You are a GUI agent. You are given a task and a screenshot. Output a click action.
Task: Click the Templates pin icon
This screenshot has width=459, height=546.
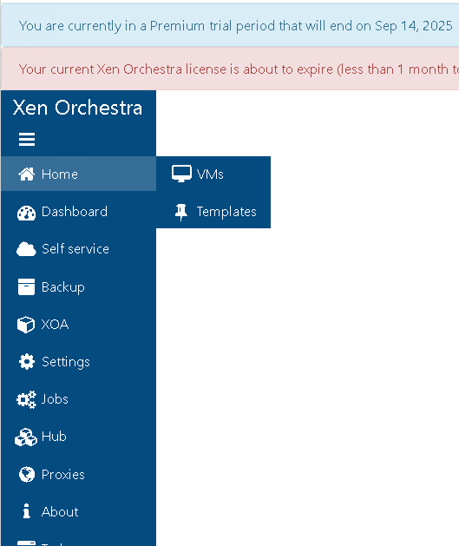pos(181,212)
